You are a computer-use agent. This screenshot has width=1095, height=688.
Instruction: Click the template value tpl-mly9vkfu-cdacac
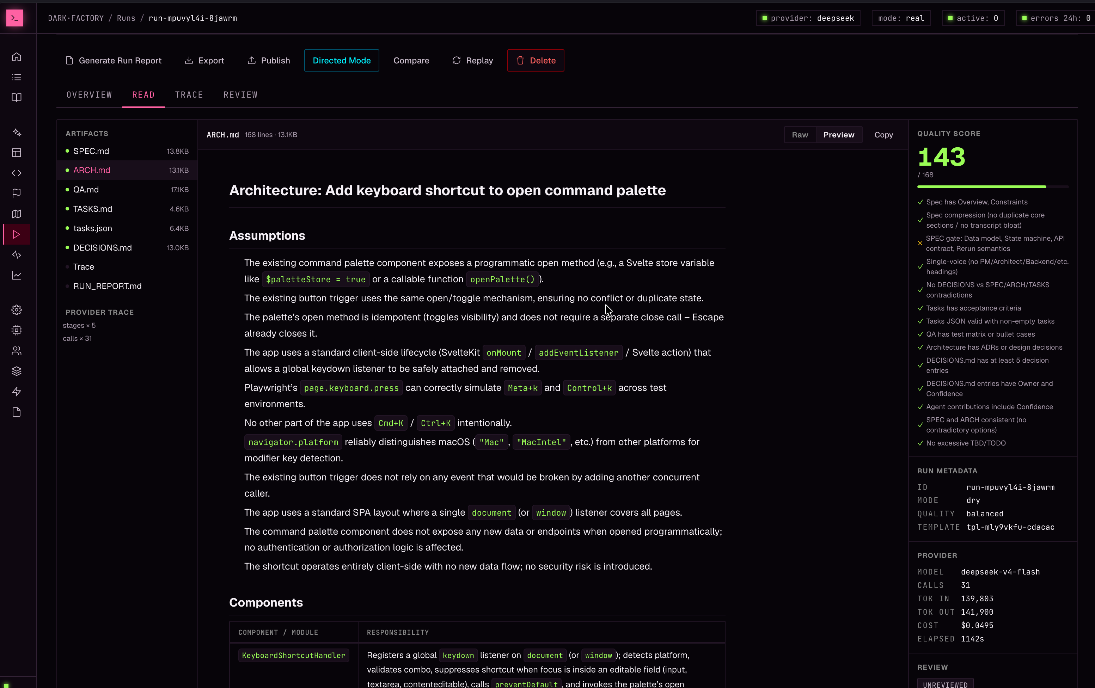tap(1010, 527)
